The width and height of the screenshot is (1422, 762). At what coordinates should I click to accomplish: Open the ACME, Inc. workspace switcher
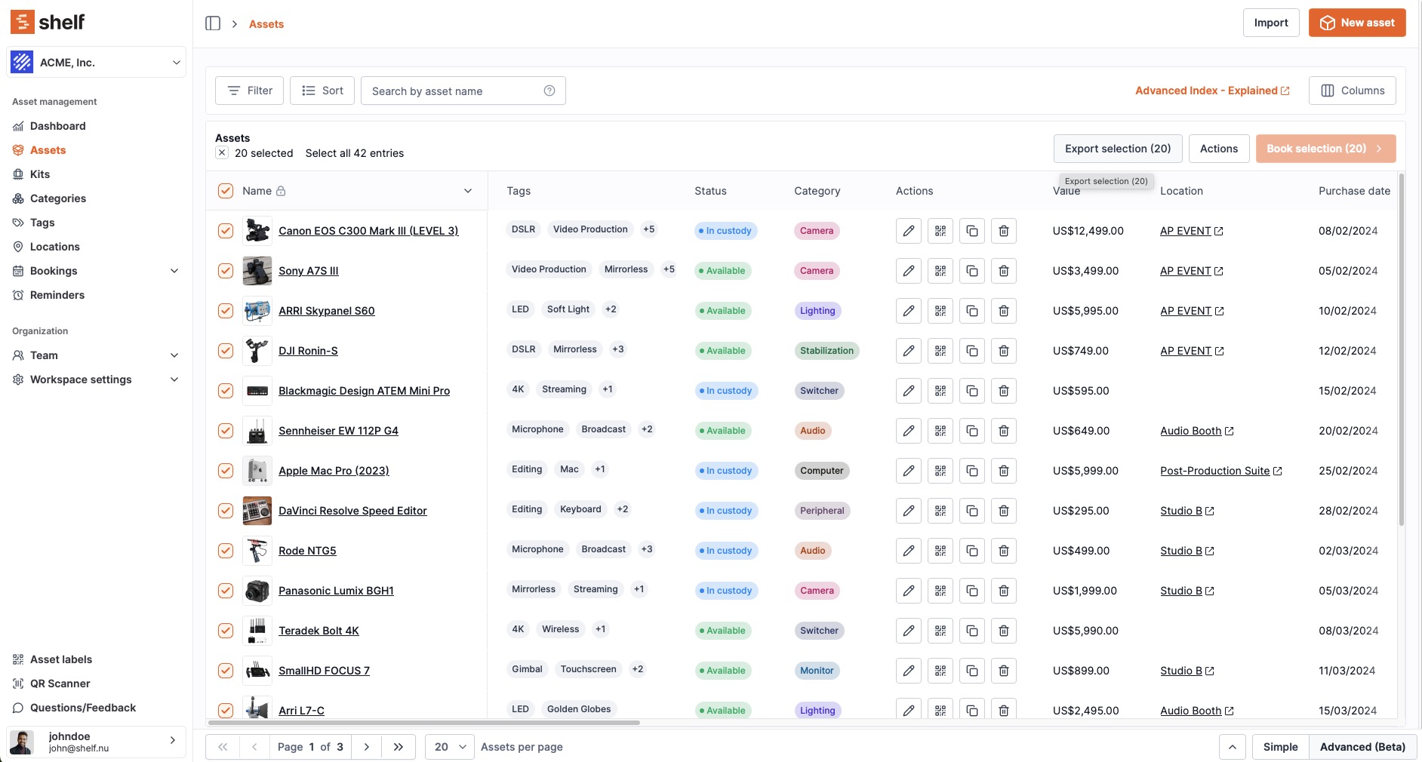tap(96, 63)
